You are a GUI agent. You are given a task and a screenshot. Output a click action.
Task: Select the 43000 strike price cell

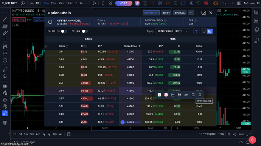pyautogui.click(x=130, y=52)
